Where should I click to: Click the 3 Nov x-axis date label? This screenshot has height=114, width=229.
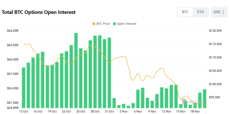[x=124, y=111]
